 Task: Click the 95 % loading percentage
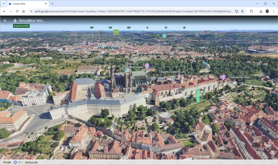[20, 162]
